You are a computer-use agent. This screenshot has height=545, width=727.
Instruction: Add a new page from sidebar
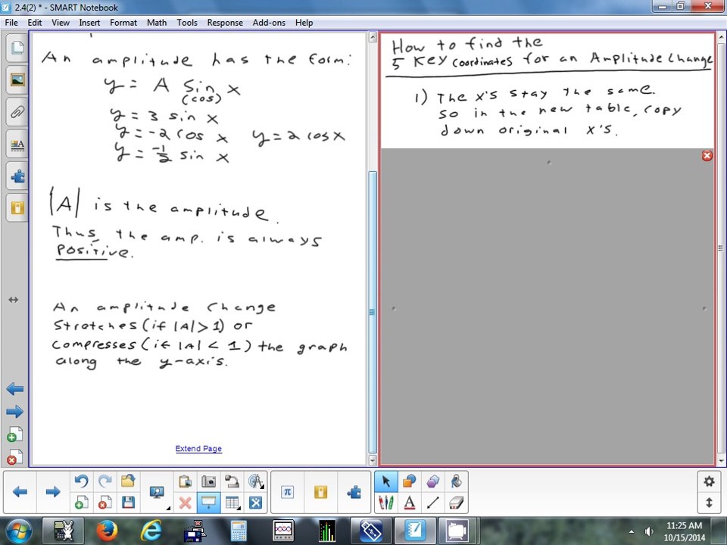[15, 434]
